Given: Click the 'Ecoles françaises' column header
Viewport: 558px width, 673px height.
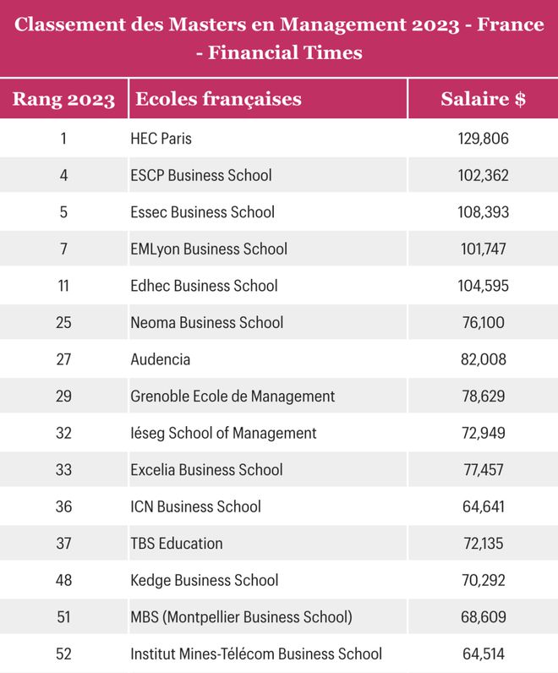Looking at the screenshot, I should click(218, 99).
